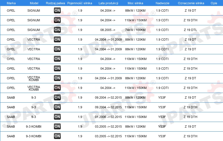Select 'YS3F' in SAAB 9-3 Kombi 88kW row
223x141 pixels.
coord(162,127)
